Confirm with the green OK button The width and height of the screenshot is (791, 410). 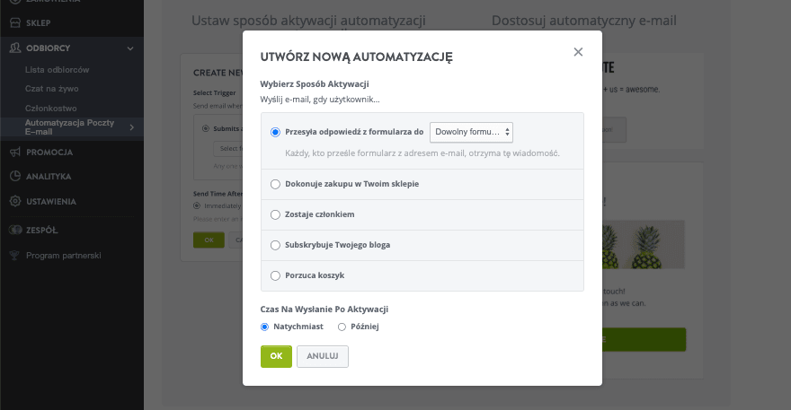click(276, 356)
